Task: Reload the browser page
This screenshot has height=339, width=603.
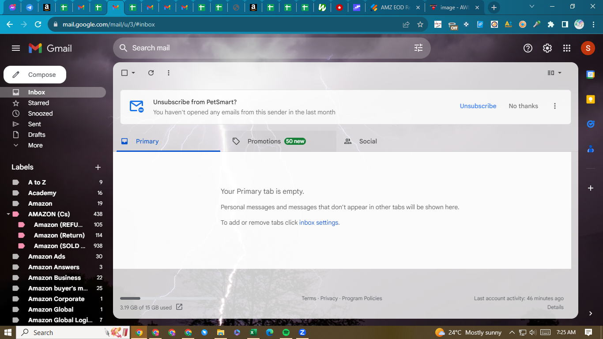Action: tap(38, 24)
